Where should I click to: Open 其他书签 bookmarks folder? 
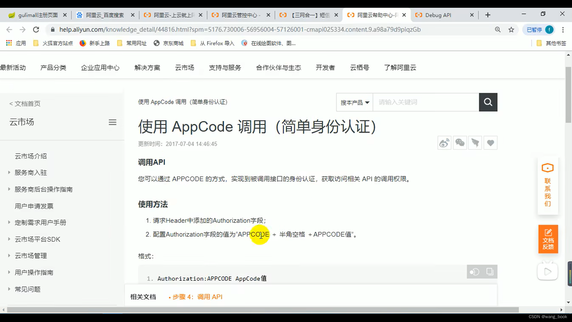[551, 43]
